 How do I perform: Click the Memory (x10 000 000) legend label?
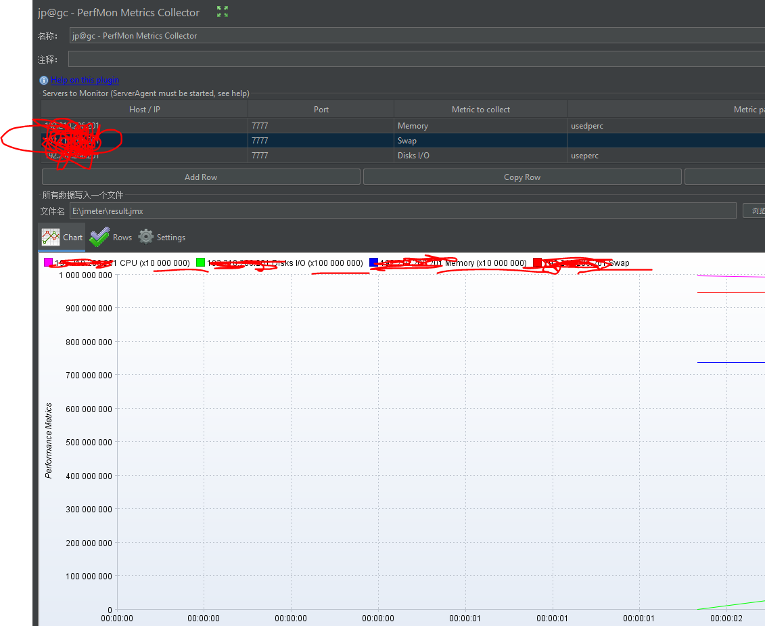point(486,263)
